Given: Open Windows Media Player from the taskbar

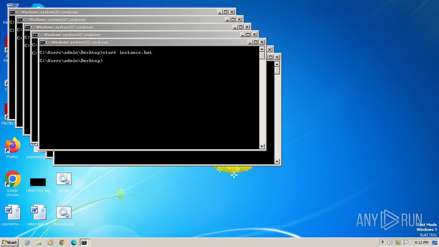Looking at the screenshot, I should tap(50, 243).
